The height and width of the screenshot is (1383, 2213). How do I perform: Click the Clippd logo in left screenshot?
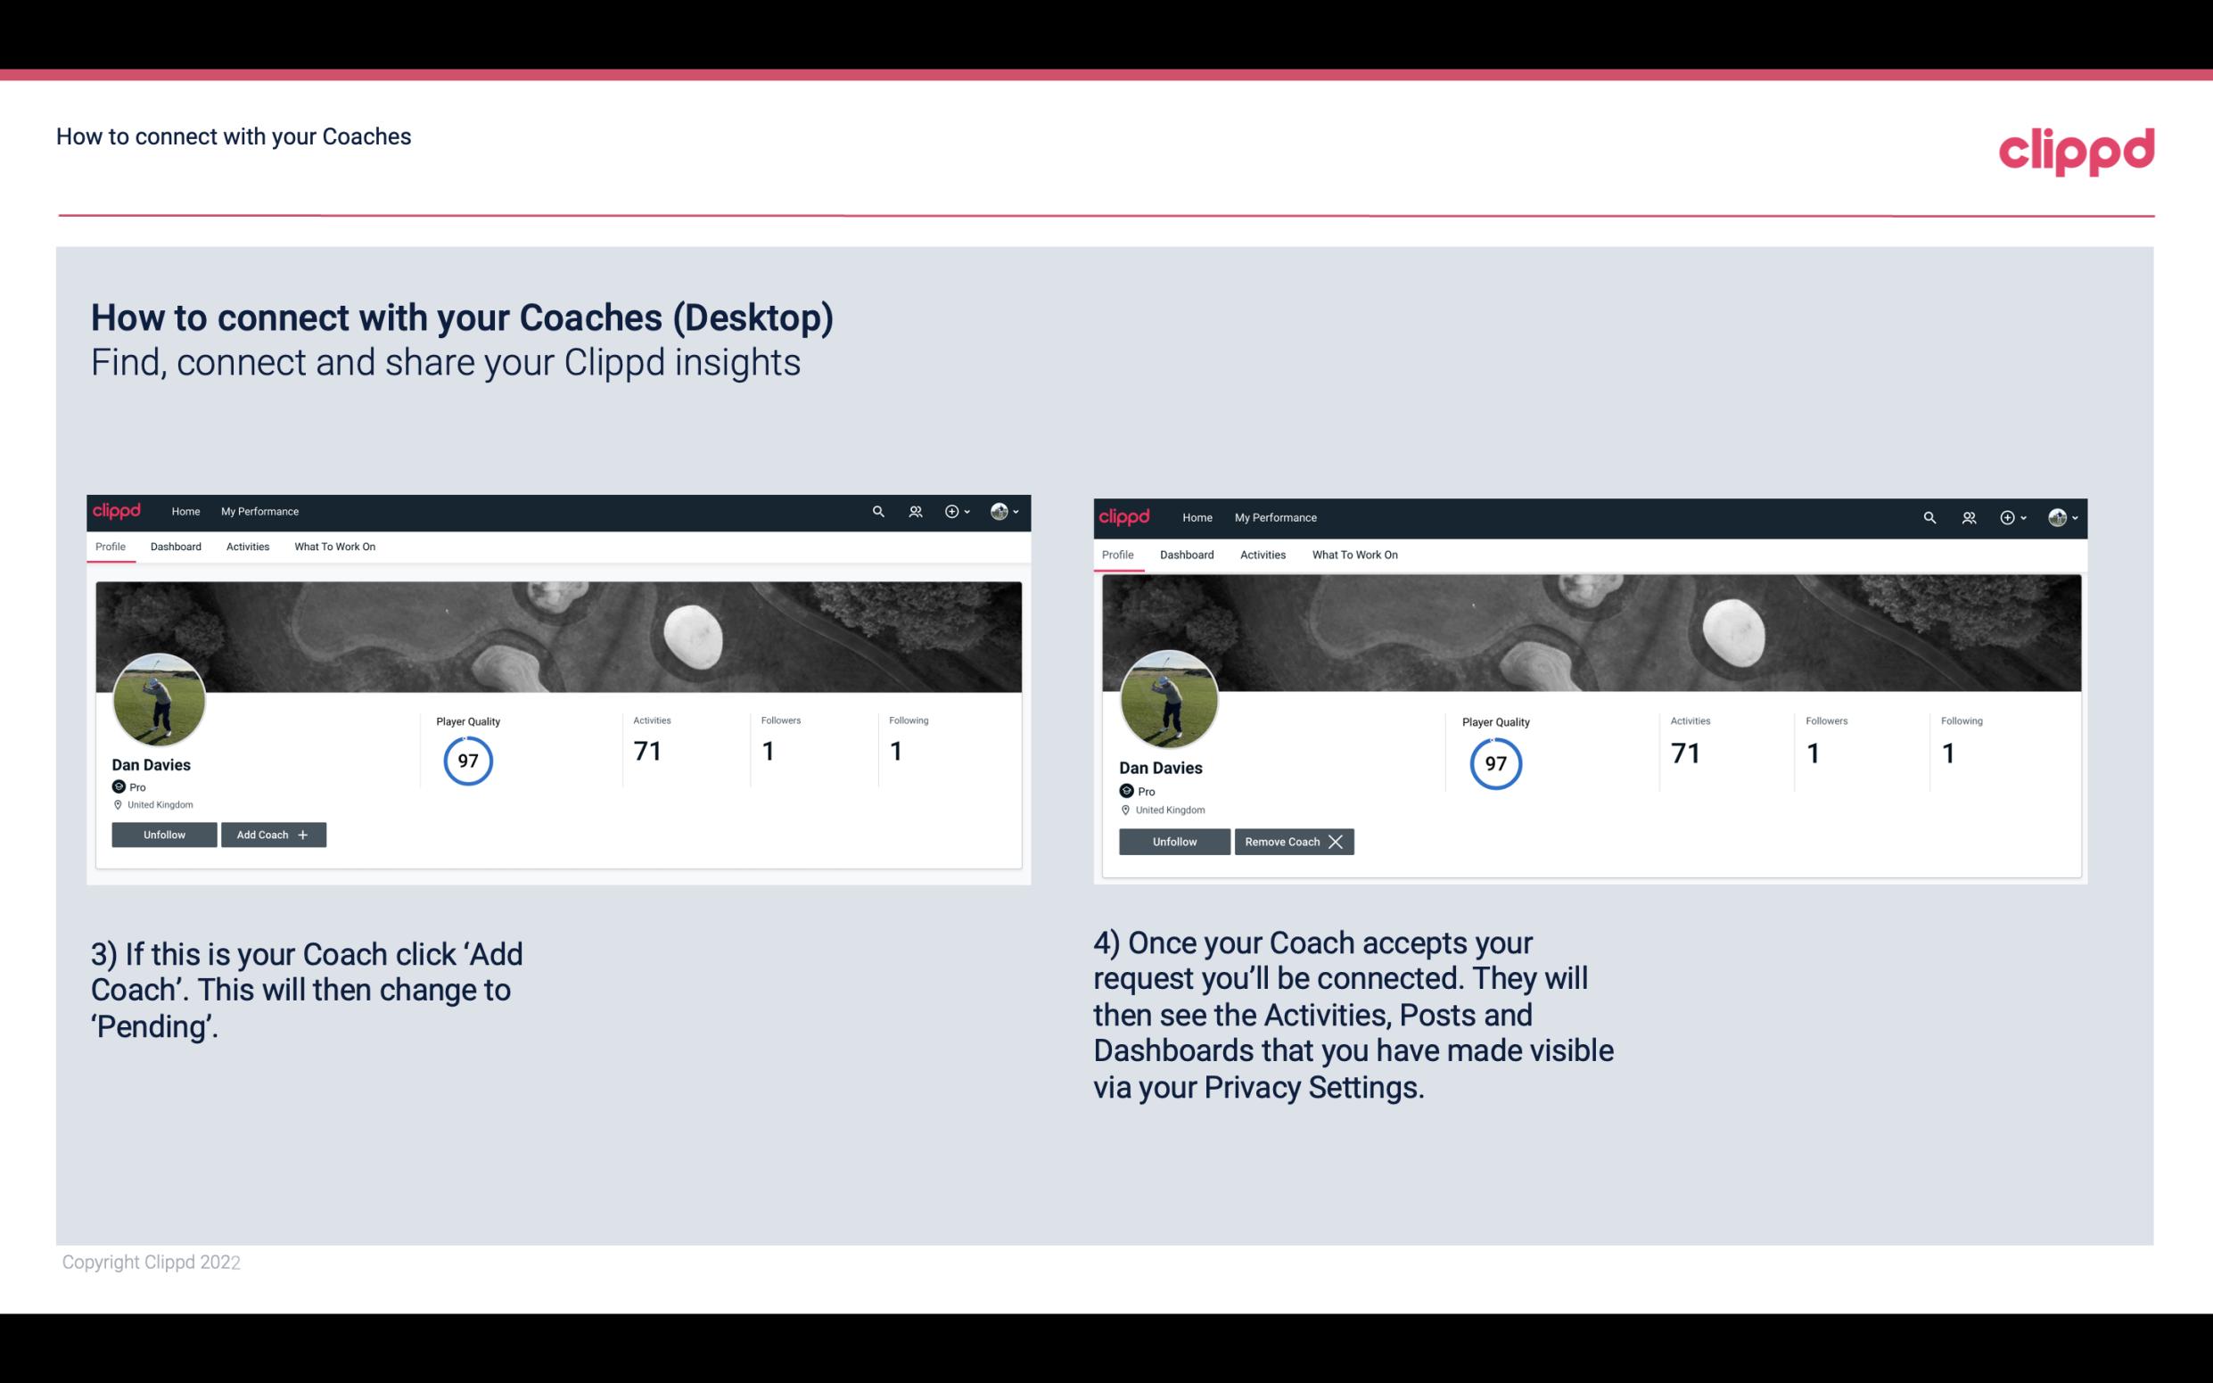click(123, 510)
